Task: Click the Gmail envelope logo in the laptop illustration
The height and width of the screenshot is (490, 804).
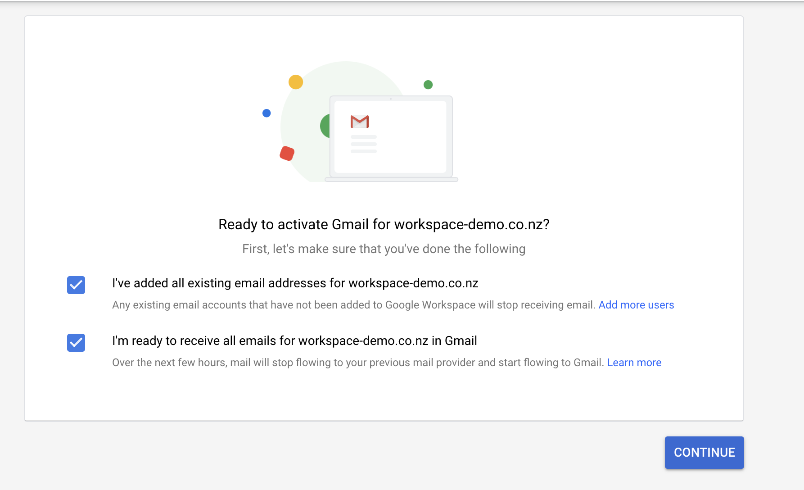Action: click(x=360, y=122)
